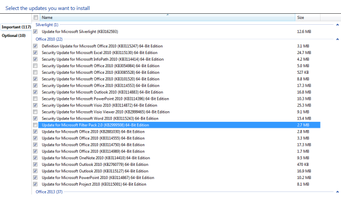Select Security Update for PowerPoint 2010 KB3114396 text
Viewport: 341px width, 200px height.
click(x=105, y=99)
